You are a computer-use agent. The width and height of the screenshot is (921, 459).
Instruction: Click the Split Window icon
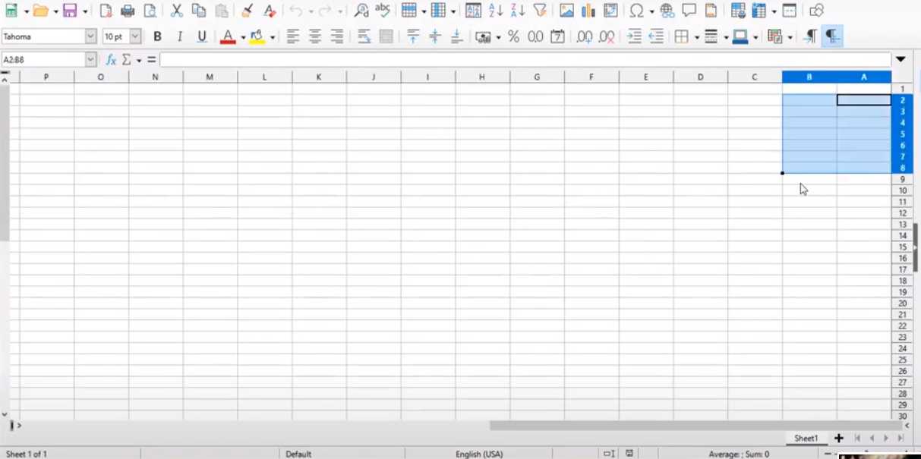pyautogui.click(x=790, y=11)
